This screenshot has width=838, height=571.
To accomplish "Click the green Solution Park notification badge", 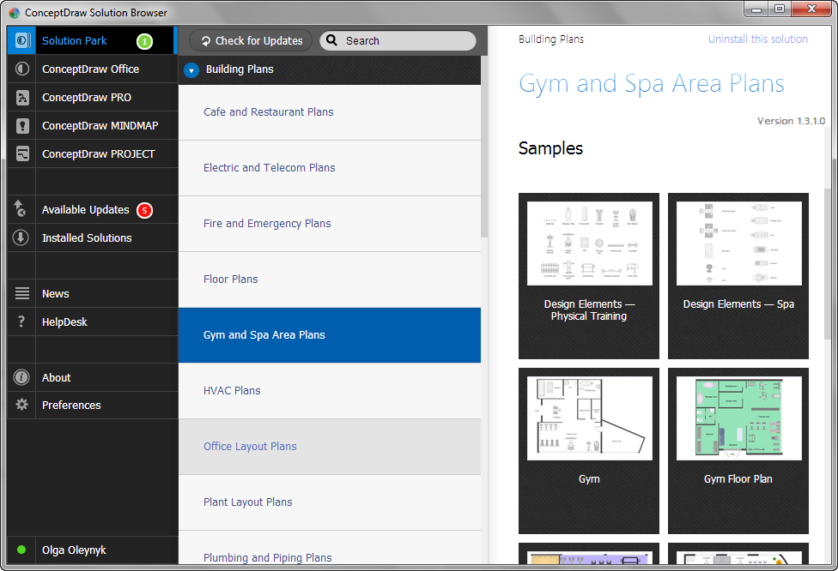I will point(144,41).
